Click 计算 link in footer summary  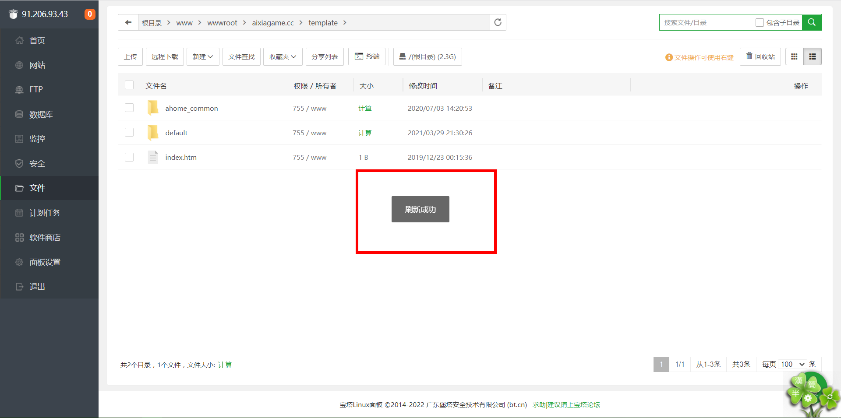(225, 365)
